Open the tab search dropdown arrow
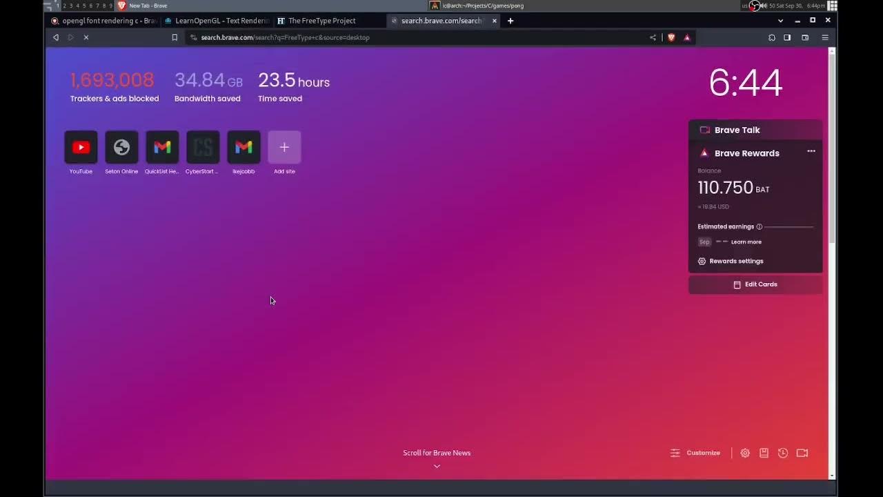883x497 pixels. [780, 21]
